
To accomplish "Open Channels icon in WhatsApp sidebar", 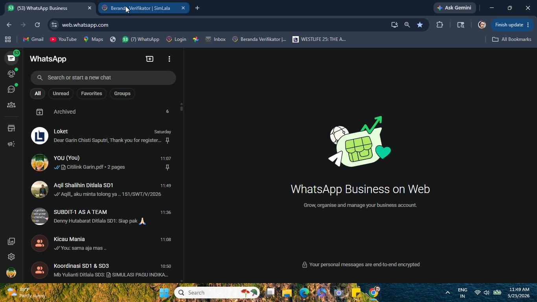I will click(11, 89).
